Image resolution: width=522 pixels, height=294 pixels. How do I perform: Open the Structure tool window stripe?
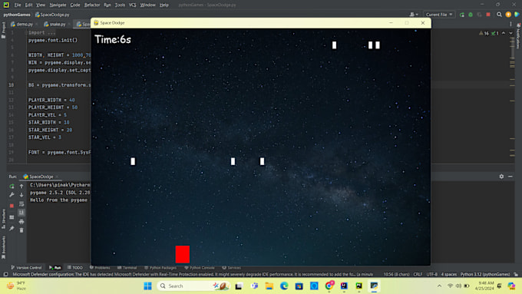[3, 218]
